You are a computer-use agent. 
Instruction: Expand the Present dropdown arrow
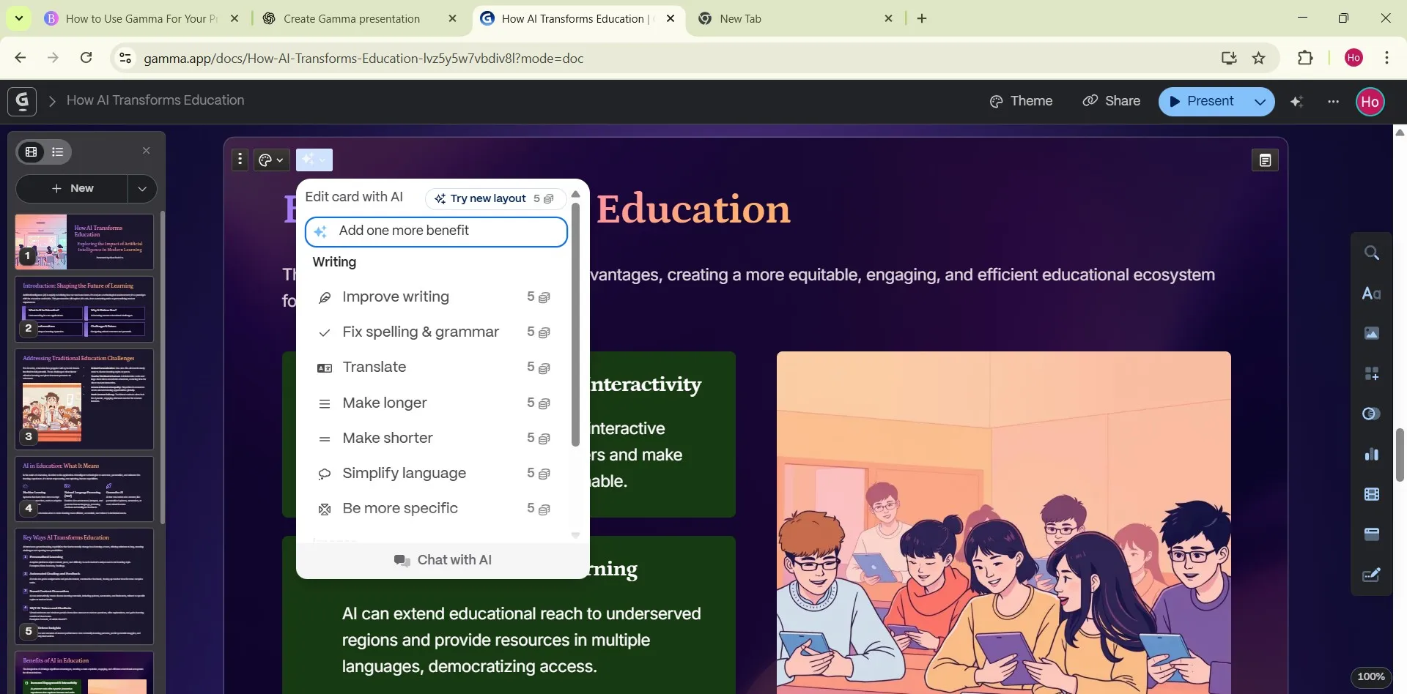tap(1260, 102)
